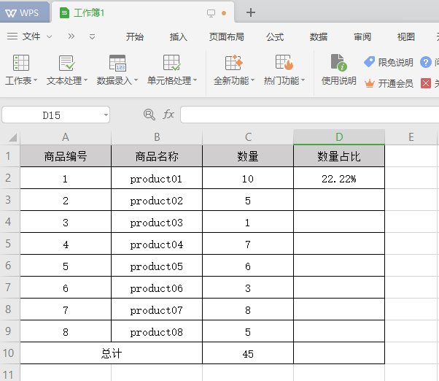439x381 pixels.
Task: Expand the 数据录入 dropdown label
Action: pos(117,81)
